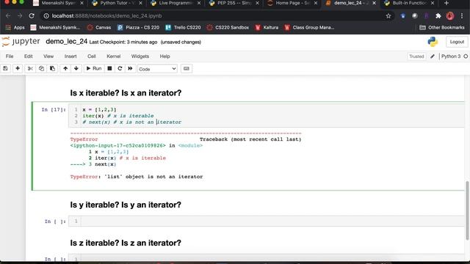
Task: Open the Cell menu
Action: tap(91, 56)
